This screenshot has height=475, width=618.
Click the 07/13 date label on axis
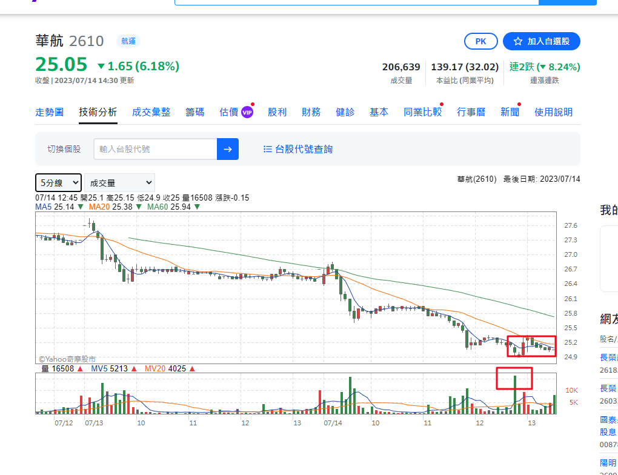94,423
